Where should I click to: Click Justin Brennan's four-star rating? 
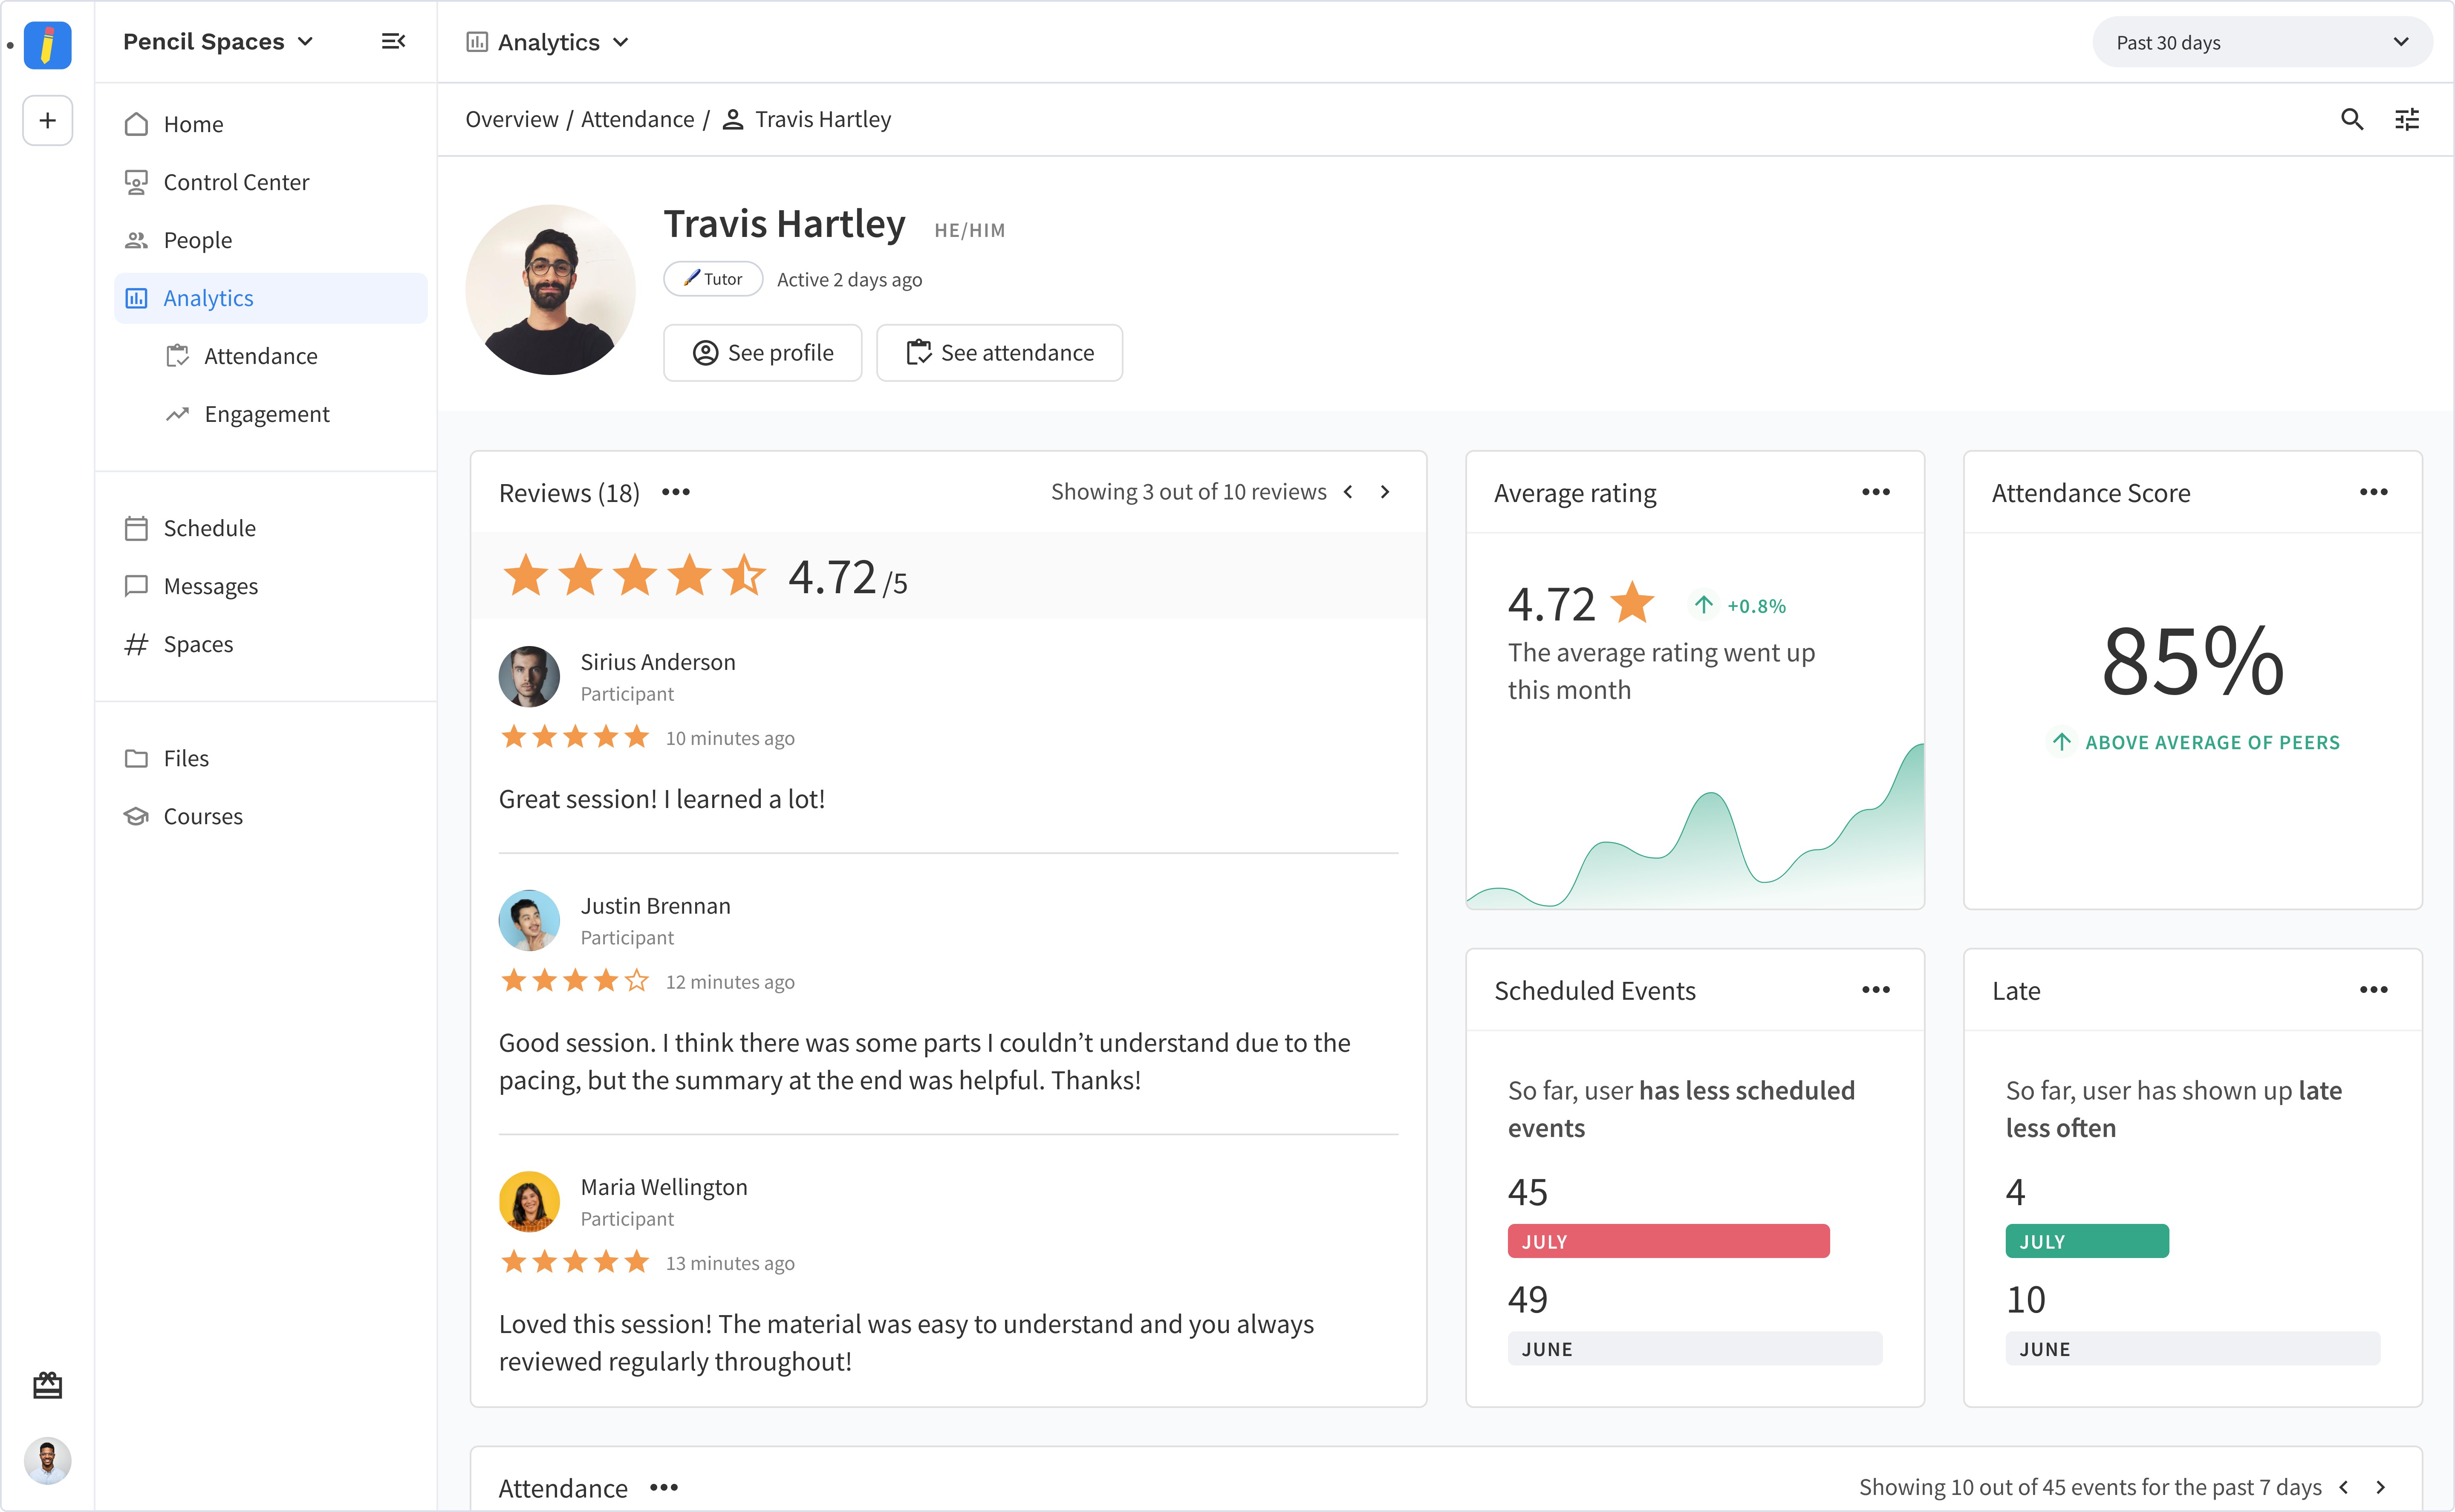click(x=575, y=982)
